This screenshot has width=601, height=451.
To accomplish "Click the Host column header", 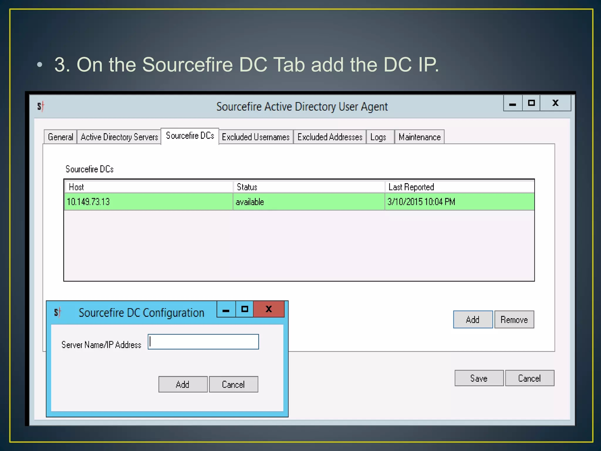I will tap(149, 187).
